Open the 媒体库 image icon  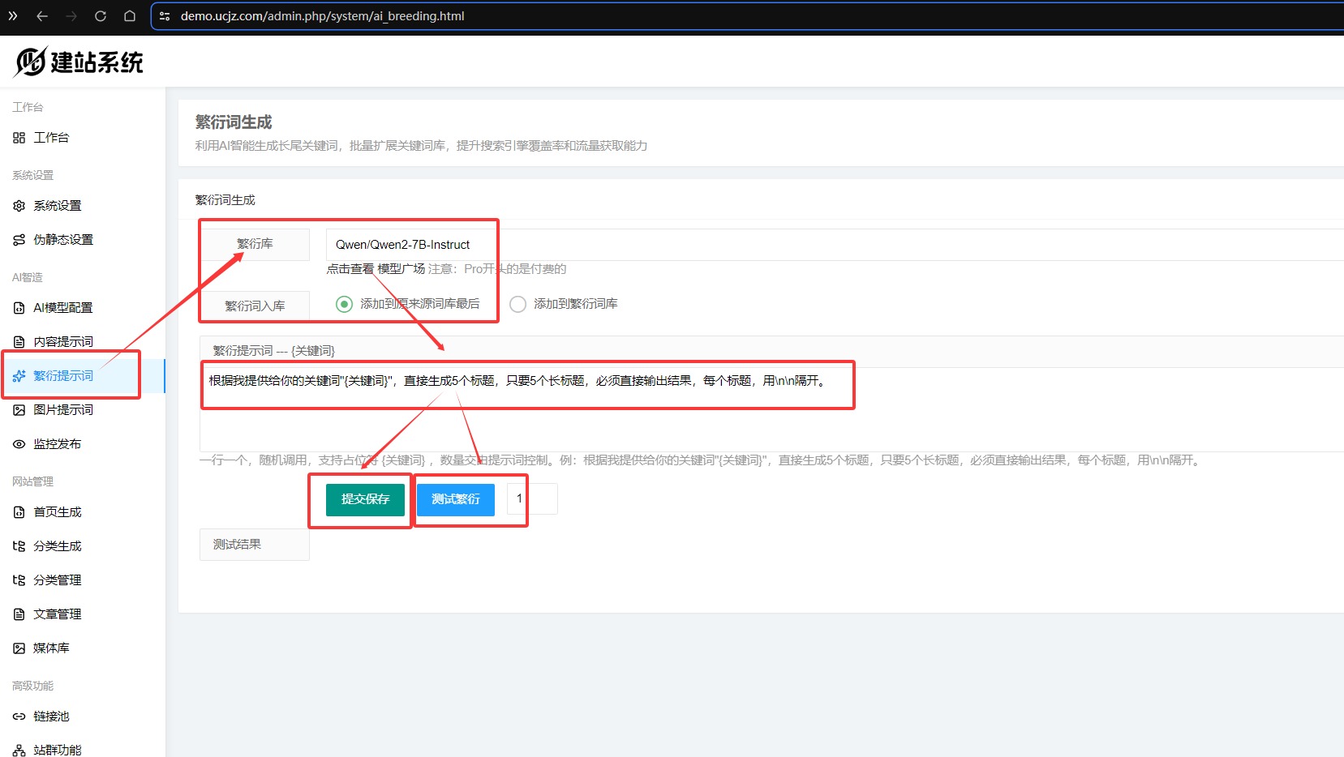(x=19, y=648)
